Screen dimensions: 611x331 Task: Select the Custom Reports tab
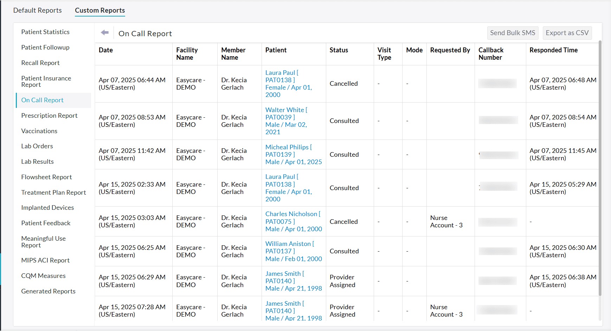(100, 10)
